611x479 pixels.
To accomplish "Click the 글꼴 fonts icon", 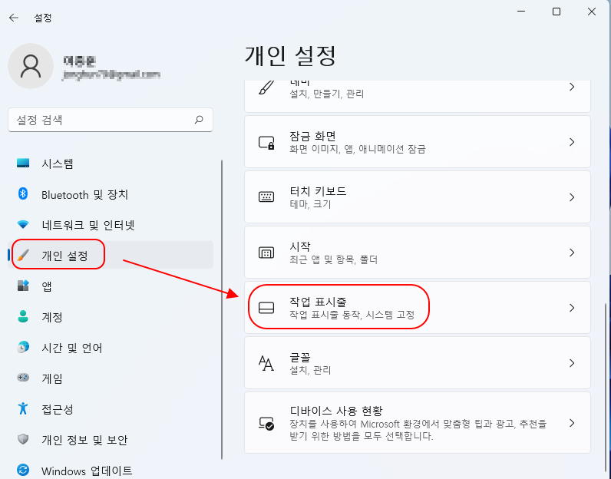I will click(x=266, y=363).
